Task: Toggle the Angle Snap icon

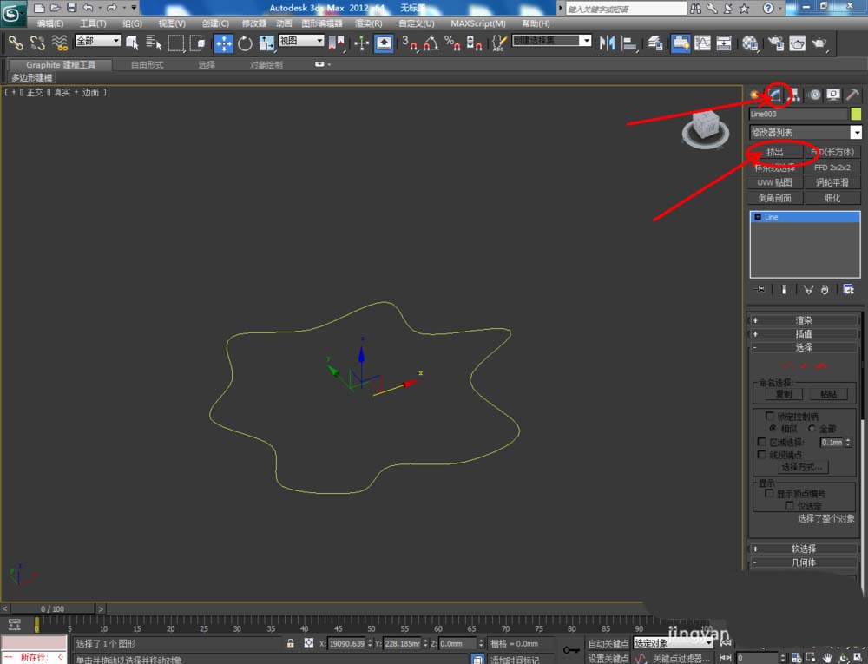Action: point(431,43)
